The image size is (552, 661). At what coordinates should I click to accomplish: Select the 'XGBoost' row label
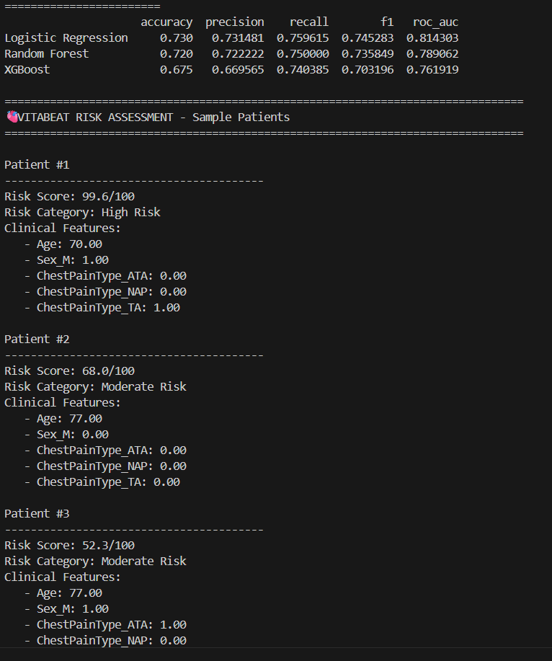(27, 69)
